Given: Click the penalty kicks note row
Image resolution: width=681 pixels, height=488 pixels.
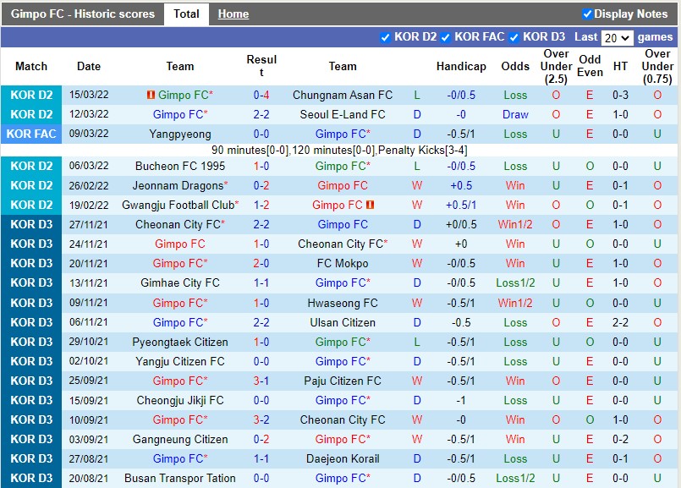Looking at the screenshot, I should point(339,151).
